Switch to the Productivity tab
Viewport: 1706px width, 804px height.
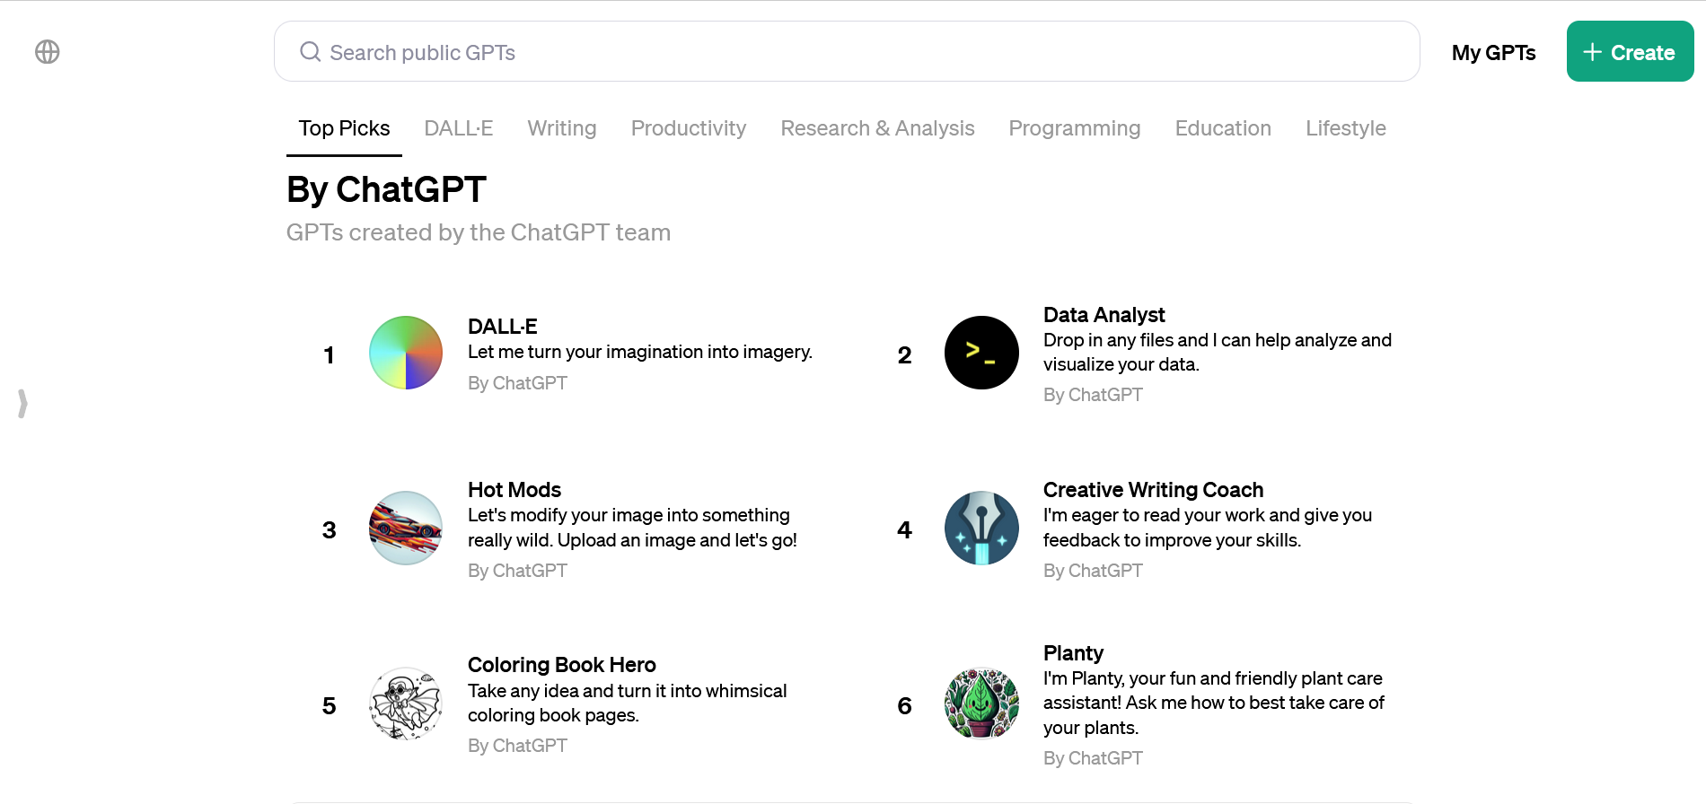click(x=689, y=128)
